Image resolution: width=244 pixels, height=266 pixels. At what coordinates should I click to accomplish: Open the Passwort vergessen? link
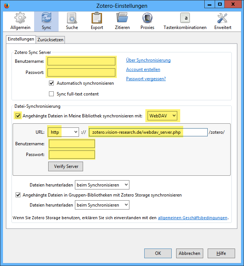(x=146, y=79)
